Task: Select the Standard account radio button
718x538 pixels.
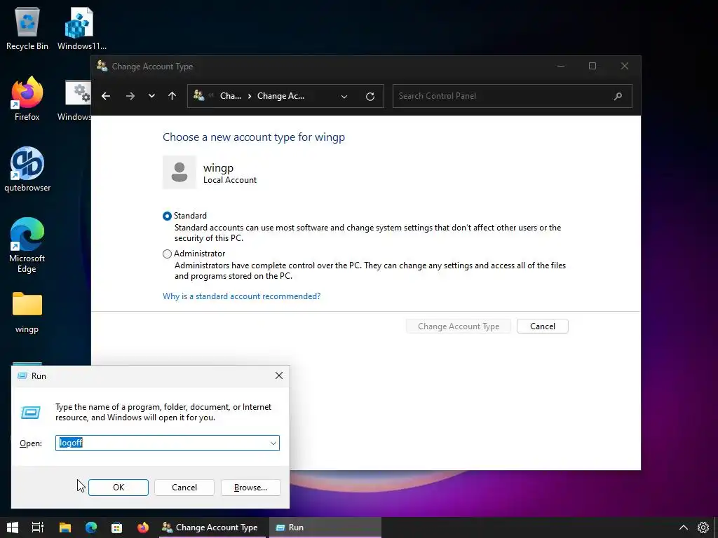Action: [x=167, y=216]
